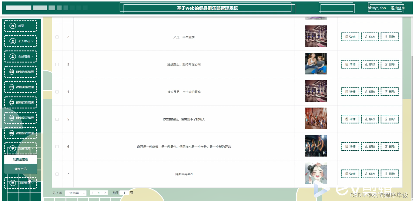Open the 健身资讯 menu entry
Screen dimensions: 413x201
[x=20, y=169]
